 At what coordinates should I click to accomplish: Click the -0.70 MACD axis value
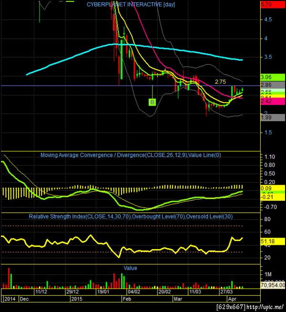270,207
